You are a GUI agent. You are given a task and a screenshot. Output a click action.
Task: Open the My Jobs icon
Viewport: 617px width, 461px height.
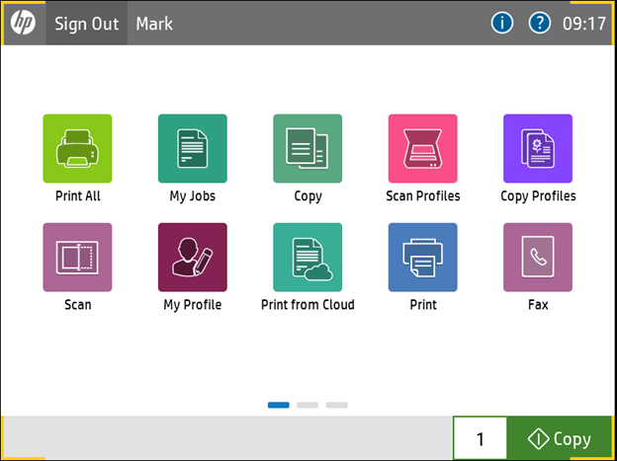click(x=192, y=149)
